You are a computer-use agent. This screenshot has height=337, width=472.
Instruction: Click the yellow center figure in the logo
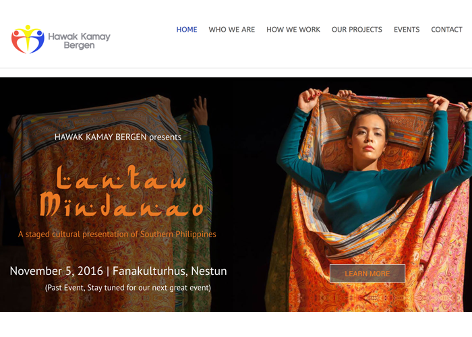tap(28, 37)
